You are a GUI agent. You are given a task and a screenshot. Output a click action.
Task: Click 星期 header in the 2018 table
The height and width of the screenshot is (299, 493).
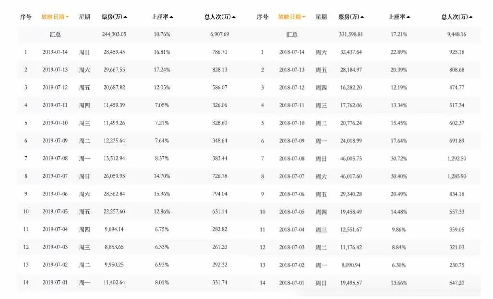[321, 17]
